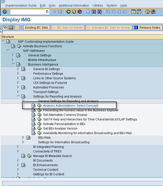Click the Find binoculars icon
Screen dimensions: 163x186
coord(94,12)
